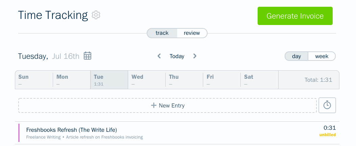Start the stopwatch timer
This screenshot has height=146, width=356.
[x=327, y=105]
